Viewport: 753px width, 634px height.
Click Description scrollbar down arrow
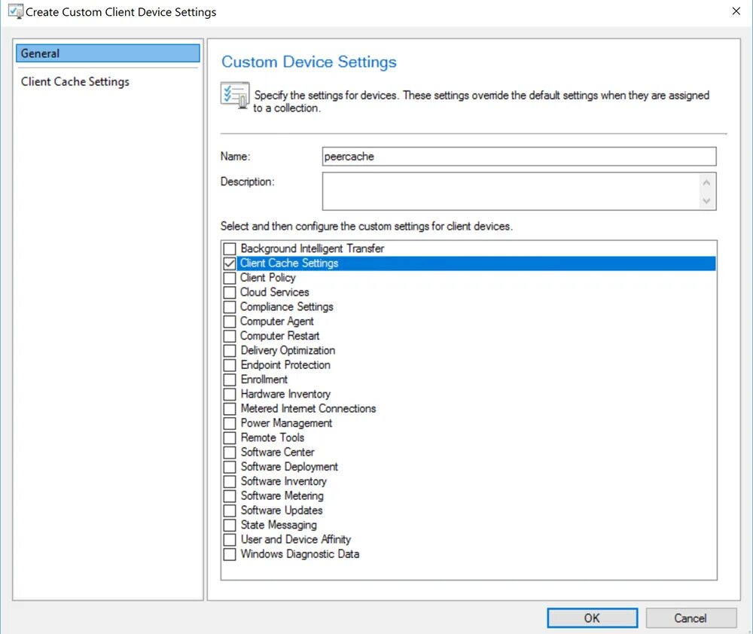click(706, 200)
